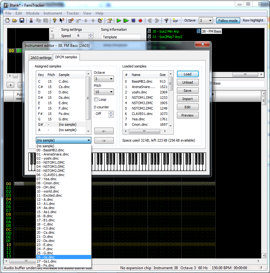Viewport: 270px width, 273px height.
Task: Open the File menu
Action: [8, 13]
